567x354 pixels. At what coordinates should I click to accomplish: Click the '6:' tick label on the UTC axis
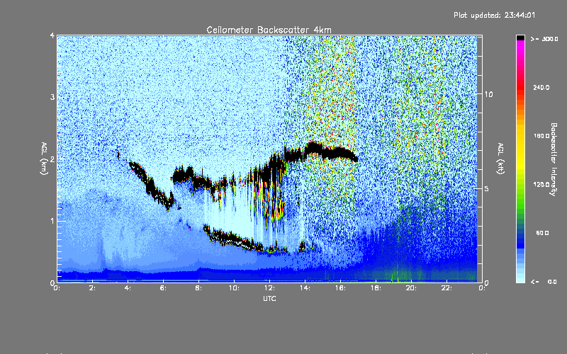coord(164,288)
